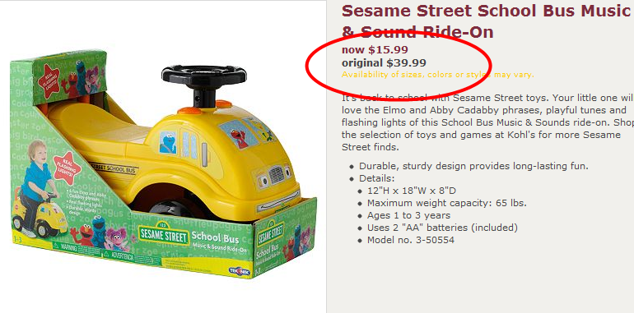Click the red Real Flashing Lights star badge
The image size is (634, 313).
(68, 168)
